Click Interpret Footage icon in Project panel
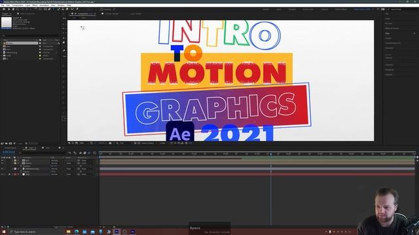 [x=2, y=144]
